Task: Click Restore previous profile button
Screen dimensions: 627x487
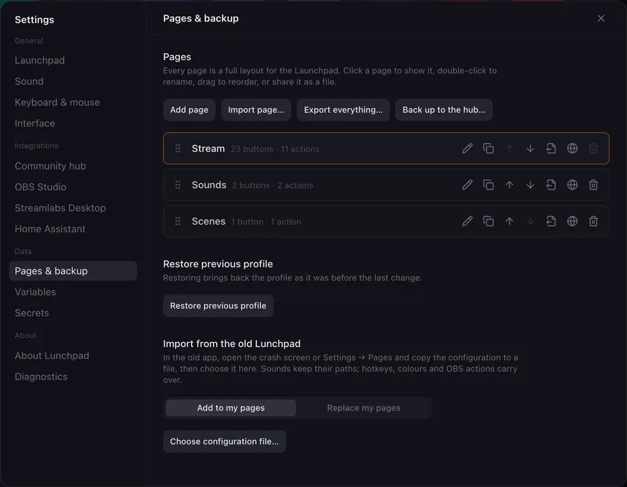Action: pos(218,306)
